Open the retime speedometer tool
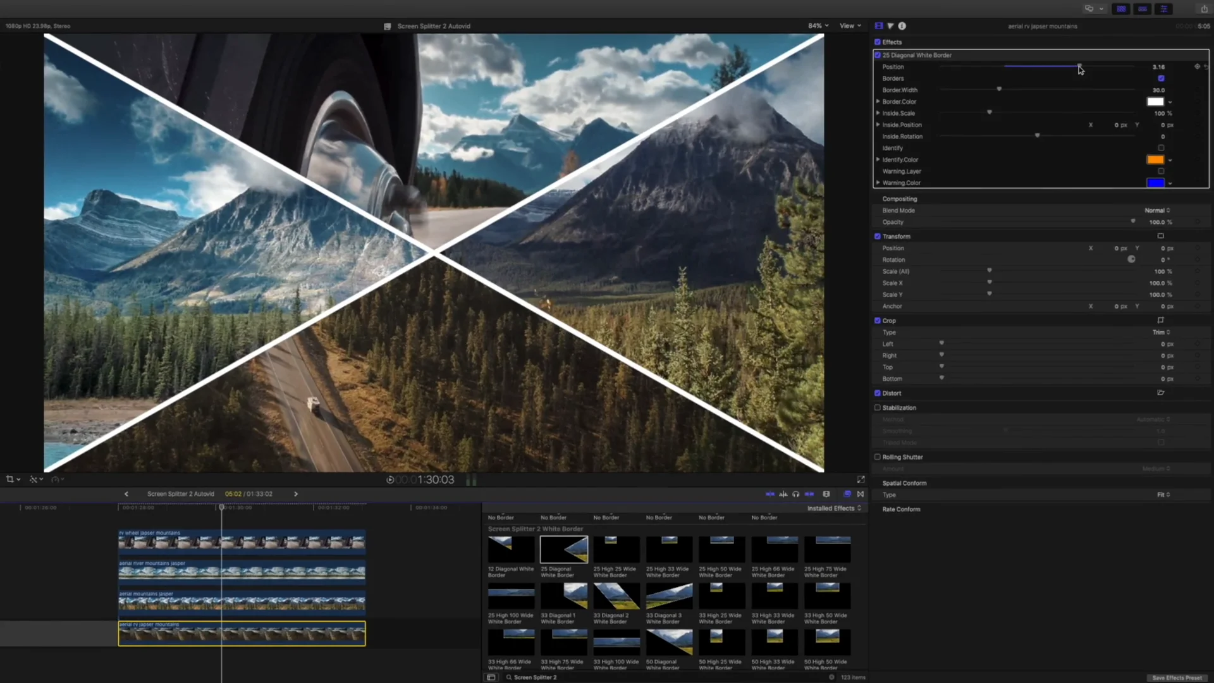Image resolution: width=1214 pixels, height=683 pixels. [x=56, y=479]
